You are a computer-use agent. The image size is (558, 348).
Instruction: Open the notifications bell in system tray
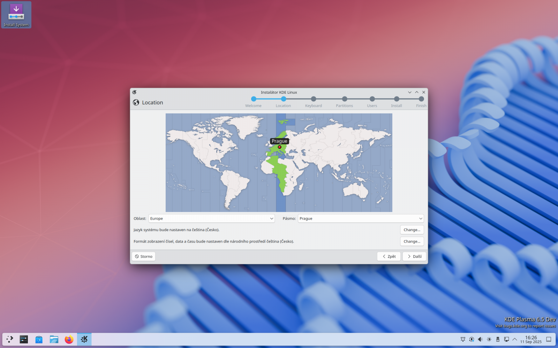pos(463,339)
